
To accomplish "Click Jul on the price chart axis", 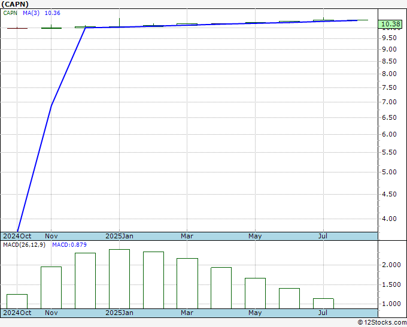I will tap(323, 236).
